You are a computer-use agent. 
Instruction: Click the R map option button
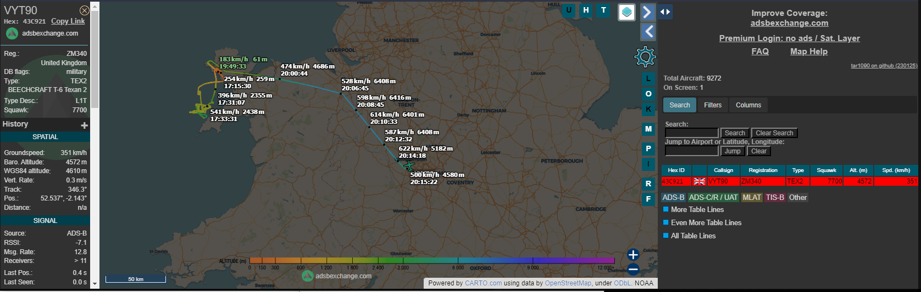648,184
